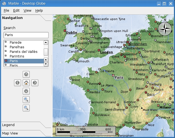
Task: Open the File menu
Action: pos(6,10)
